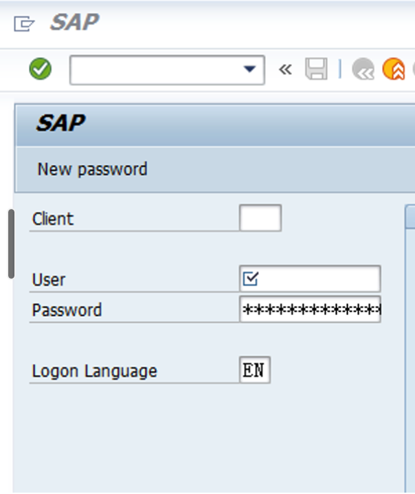Click the orange Exit icon
The image size is (415, 494).
pyautogui.click(x=394, y=69)
